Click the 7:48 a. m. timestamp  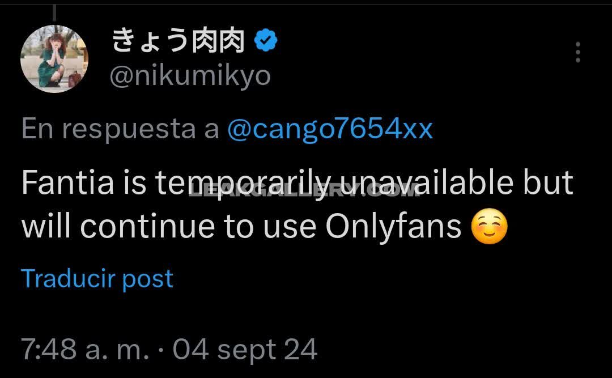pos(85,349)
